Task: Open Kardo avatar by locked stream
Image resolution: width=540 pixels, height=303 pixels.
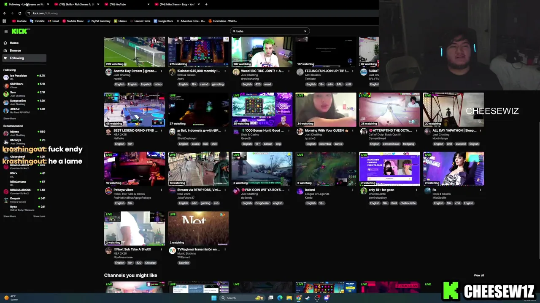Action: pos(300,191)
